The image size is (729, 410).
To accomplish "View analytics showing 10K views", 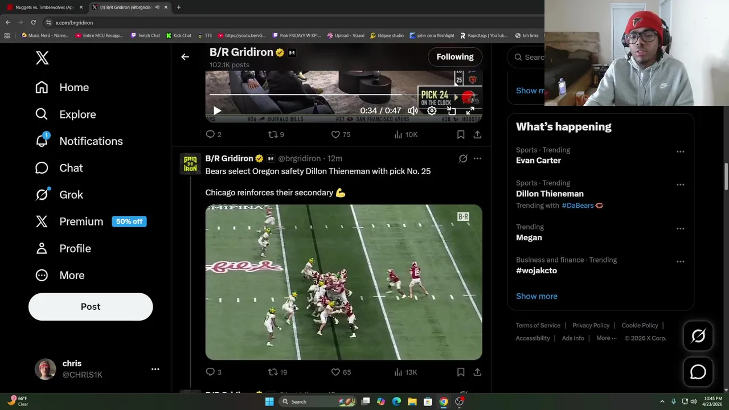I will [x=406, y=134].
